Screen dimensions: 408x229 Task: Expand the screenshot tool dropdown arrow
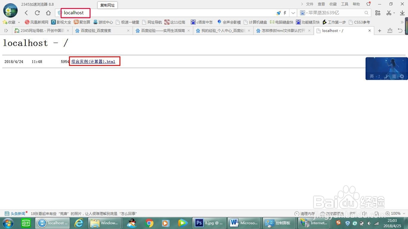[394, 13]
